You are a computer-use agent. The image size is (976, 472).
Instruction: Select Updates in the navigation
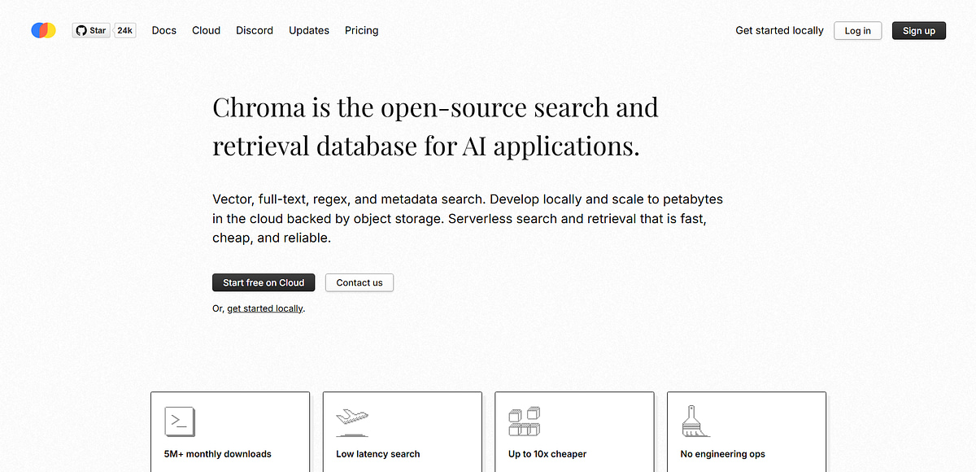pyautogui.click(x=309, y=30)
